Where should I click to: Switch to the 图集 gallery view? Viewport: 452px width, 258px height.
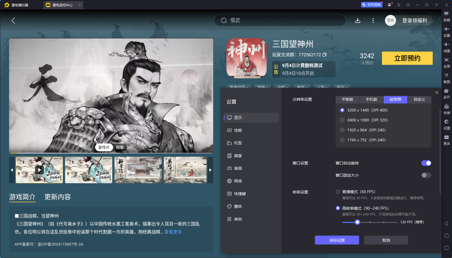pos(120,147)
